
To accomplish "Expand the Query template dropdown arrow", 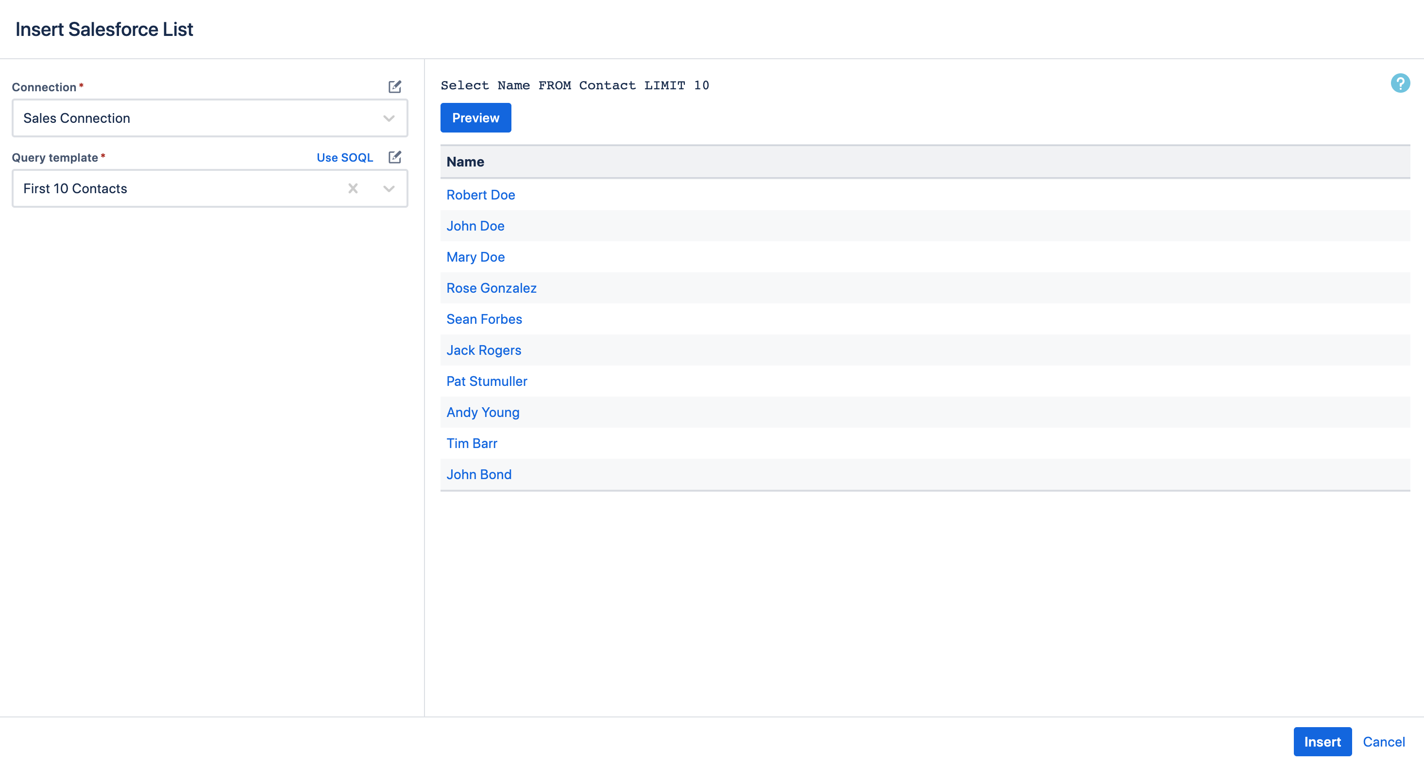I will [389, 189].
